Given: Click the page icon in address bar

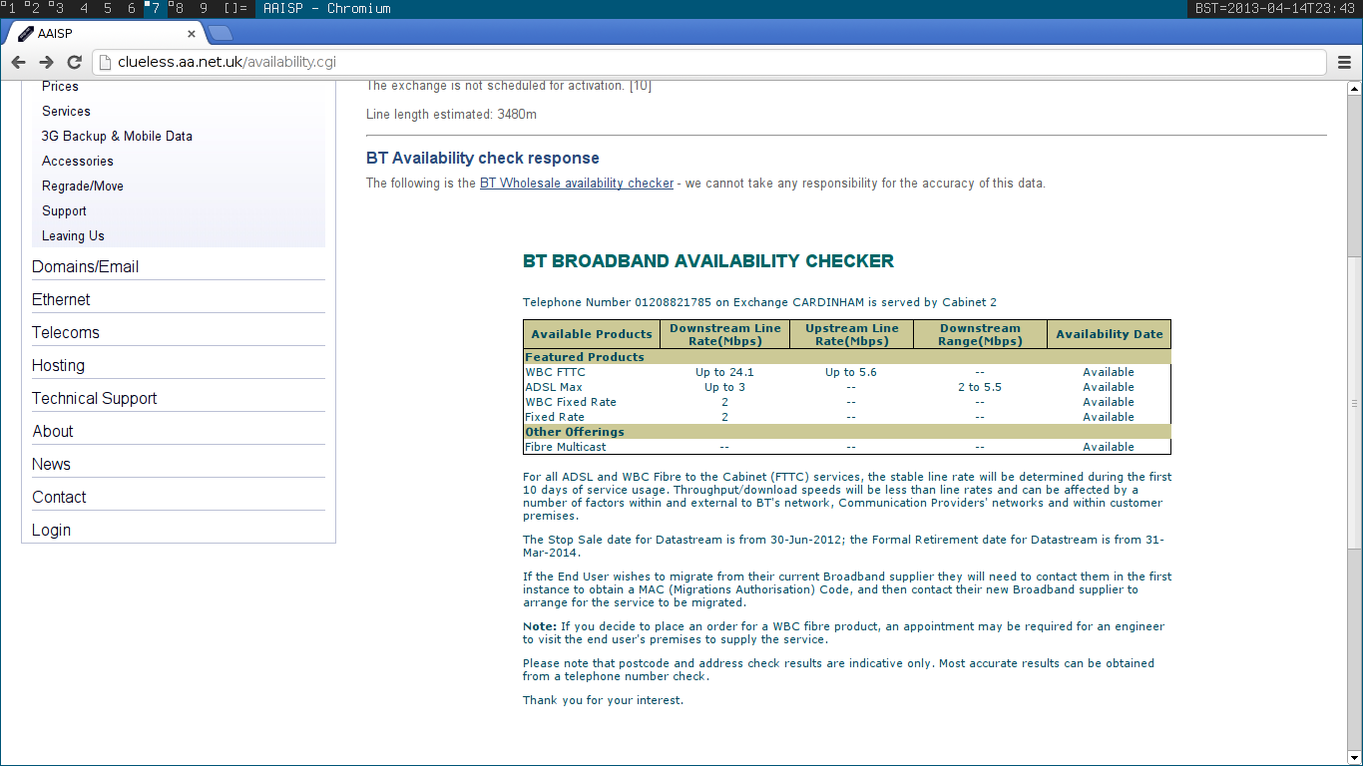Looking at the screenshot, I should [x=106, y=62].
